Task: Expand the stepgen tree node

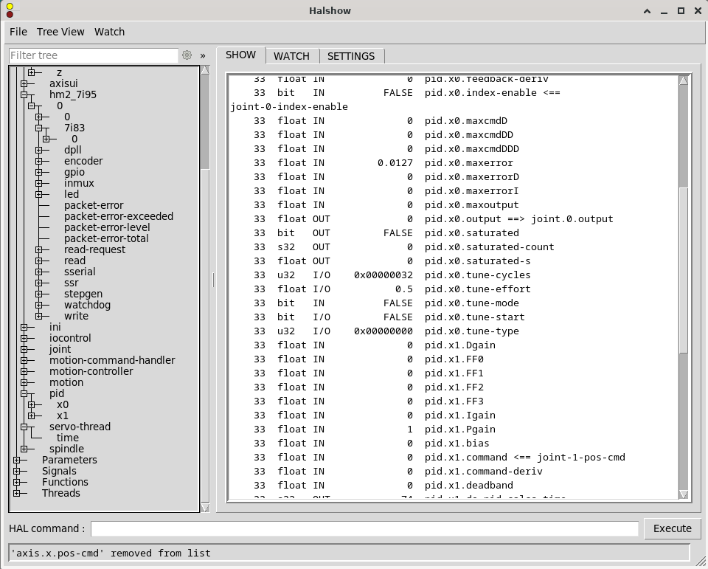Action: 39,294
